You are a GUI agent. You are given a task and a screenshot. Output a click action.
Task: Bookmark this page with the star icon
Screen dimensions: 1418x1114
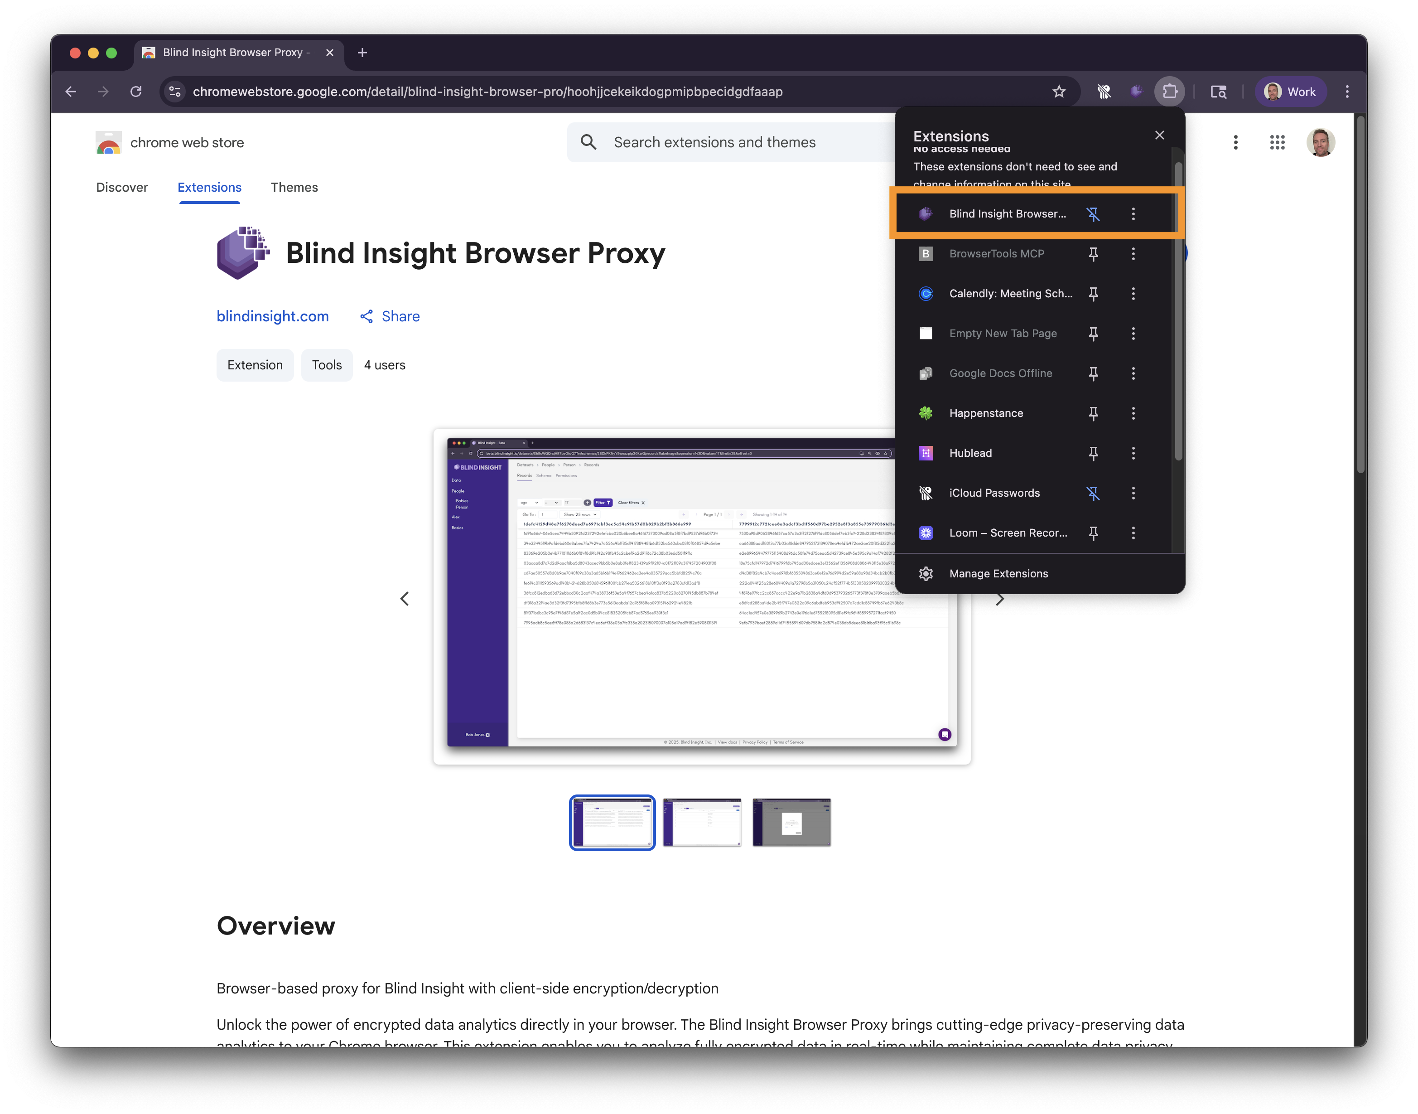[x=1058, y=92]
